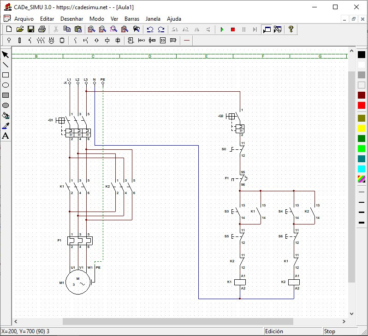Choose the thinnest line width option
This screenshot has width=368, height=336.
(362, 192)
